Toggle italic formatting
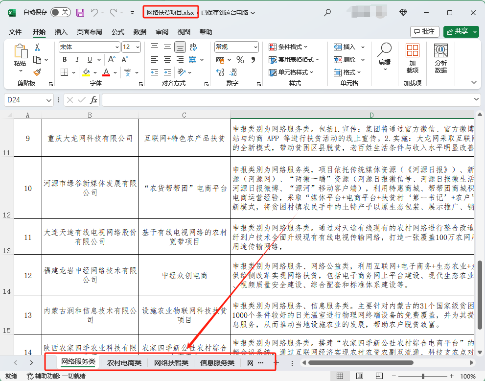 (x=77, y=59)
